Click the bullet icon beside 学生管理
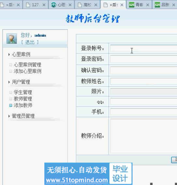This screenshot has width=177, height=185. click(11, 92)
